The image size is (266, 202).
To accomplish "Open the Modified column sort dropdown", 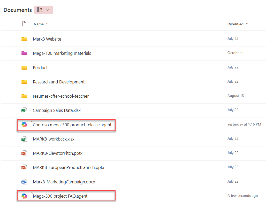I will click(x=247, y=24).
